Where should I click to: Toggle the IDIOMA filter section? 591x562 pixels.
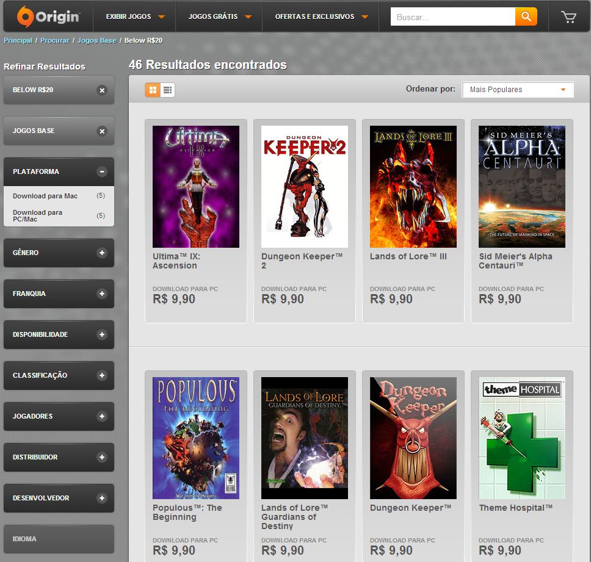point(59,539)
